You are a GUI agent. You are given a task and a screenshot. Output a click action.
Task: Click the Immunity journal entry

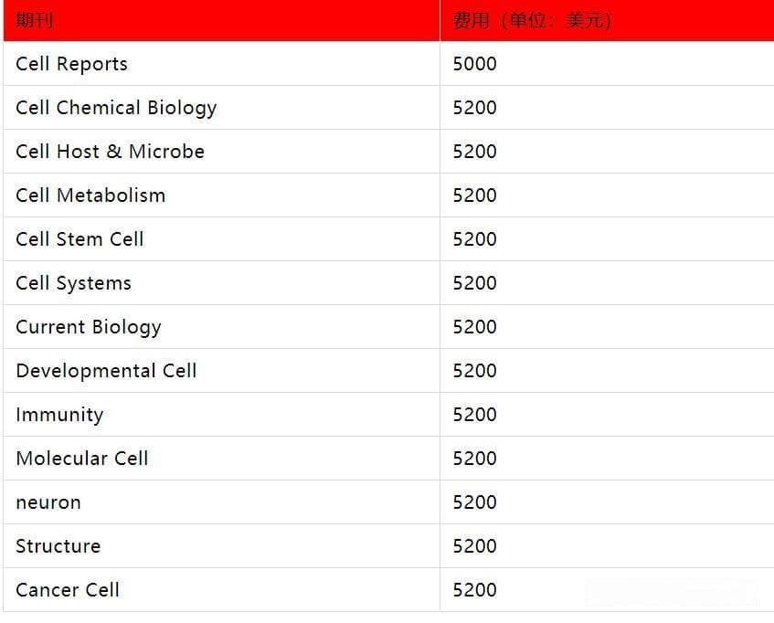59,415
